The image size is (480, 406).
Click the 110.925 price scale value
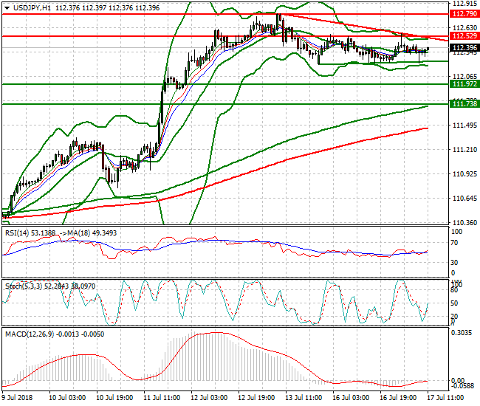pos(464,173)
